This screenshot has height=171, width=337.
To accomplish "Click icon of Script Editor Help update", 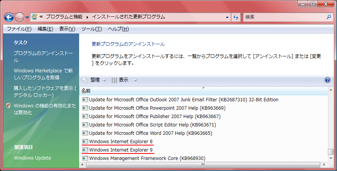I will [x=85, y=125].
